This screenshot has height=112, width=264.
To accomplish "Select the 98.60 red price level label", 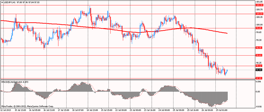I will [259, 55].
